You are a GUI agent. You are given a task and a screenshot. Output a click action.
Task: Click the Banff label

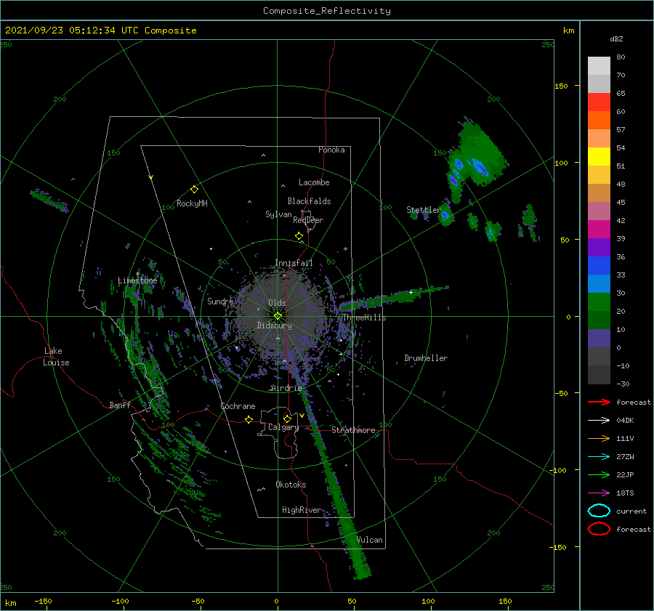point(120,405)
